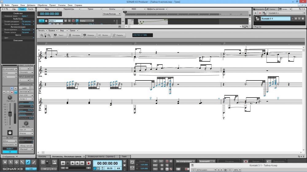Open the Обработка menu

pos(42,5)
